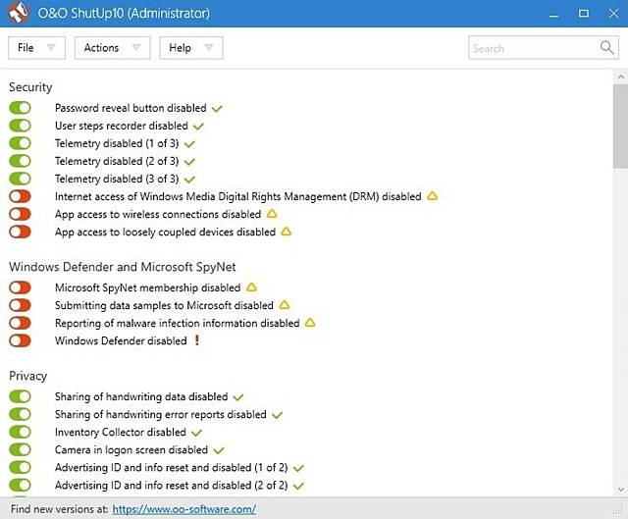Click scrollbar down arrow

[x=620, y=489]
